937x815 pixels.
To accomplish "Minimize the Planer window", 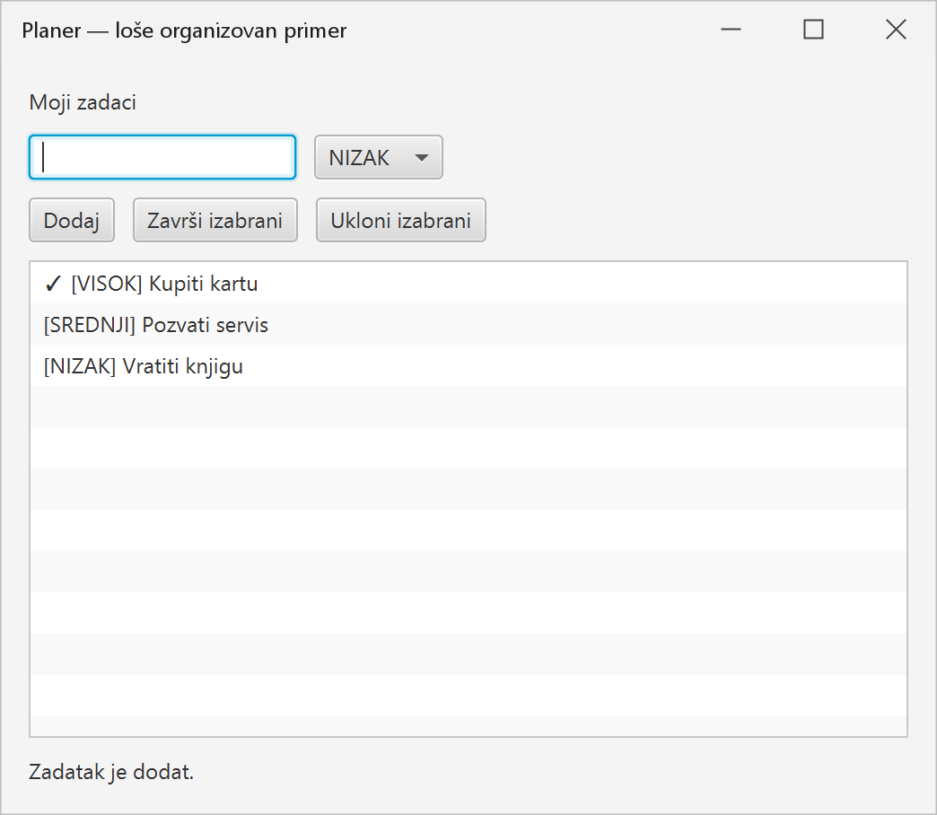I will [731, 30].
